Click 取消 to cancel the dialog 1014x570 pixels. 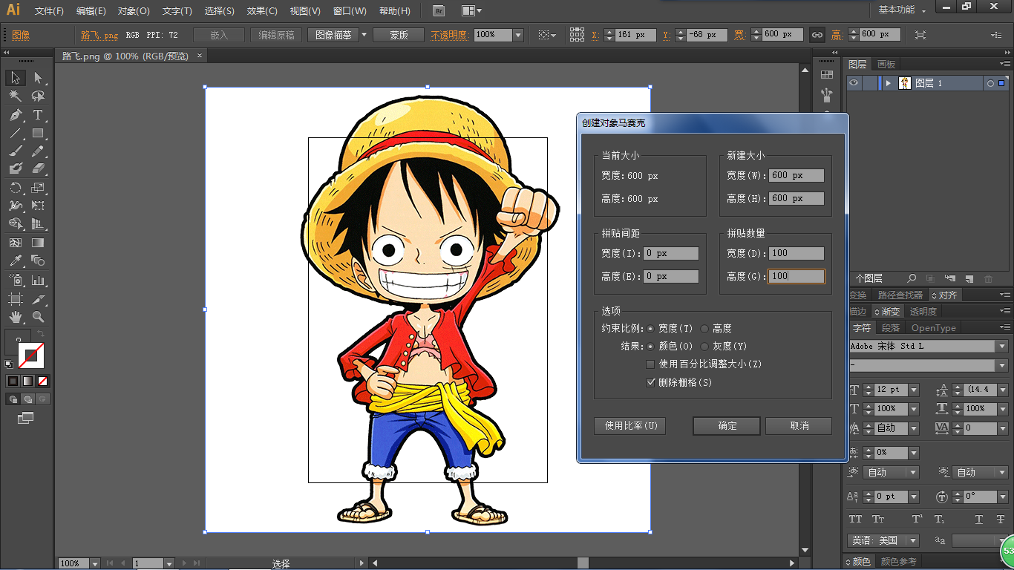(799, 426)
